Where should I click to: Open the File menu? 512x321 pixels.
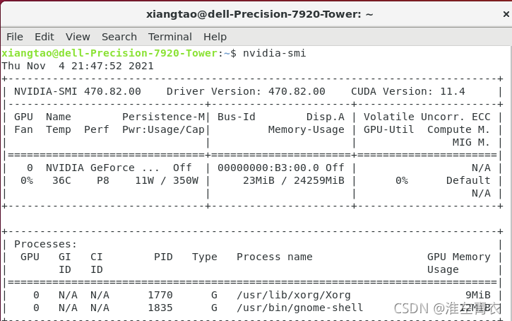[x=15, y=37]
